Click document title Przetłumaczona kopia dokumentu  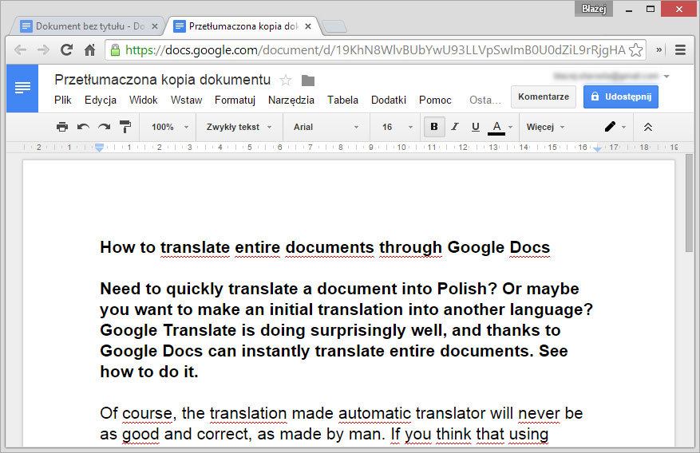[x=163, y=80]
